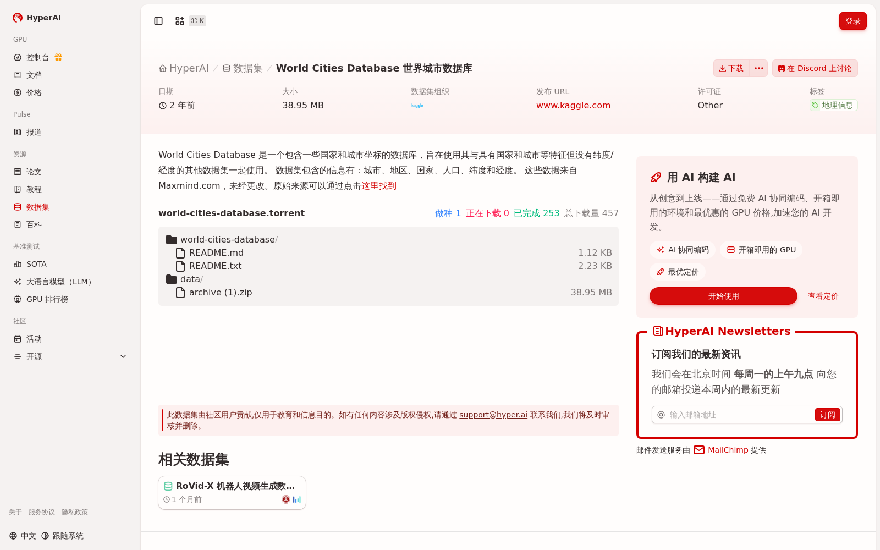The image size is (880, 550).
Task: Click the world-cities-database.torrent title
Action: pyautogui.click(x=232, y=213)
